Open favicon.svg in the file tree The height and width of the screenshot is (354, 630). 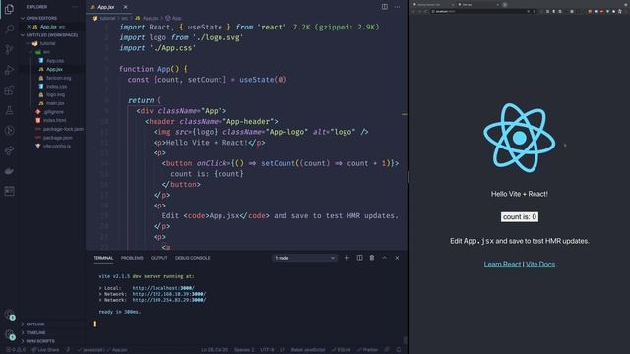(59, 78)
